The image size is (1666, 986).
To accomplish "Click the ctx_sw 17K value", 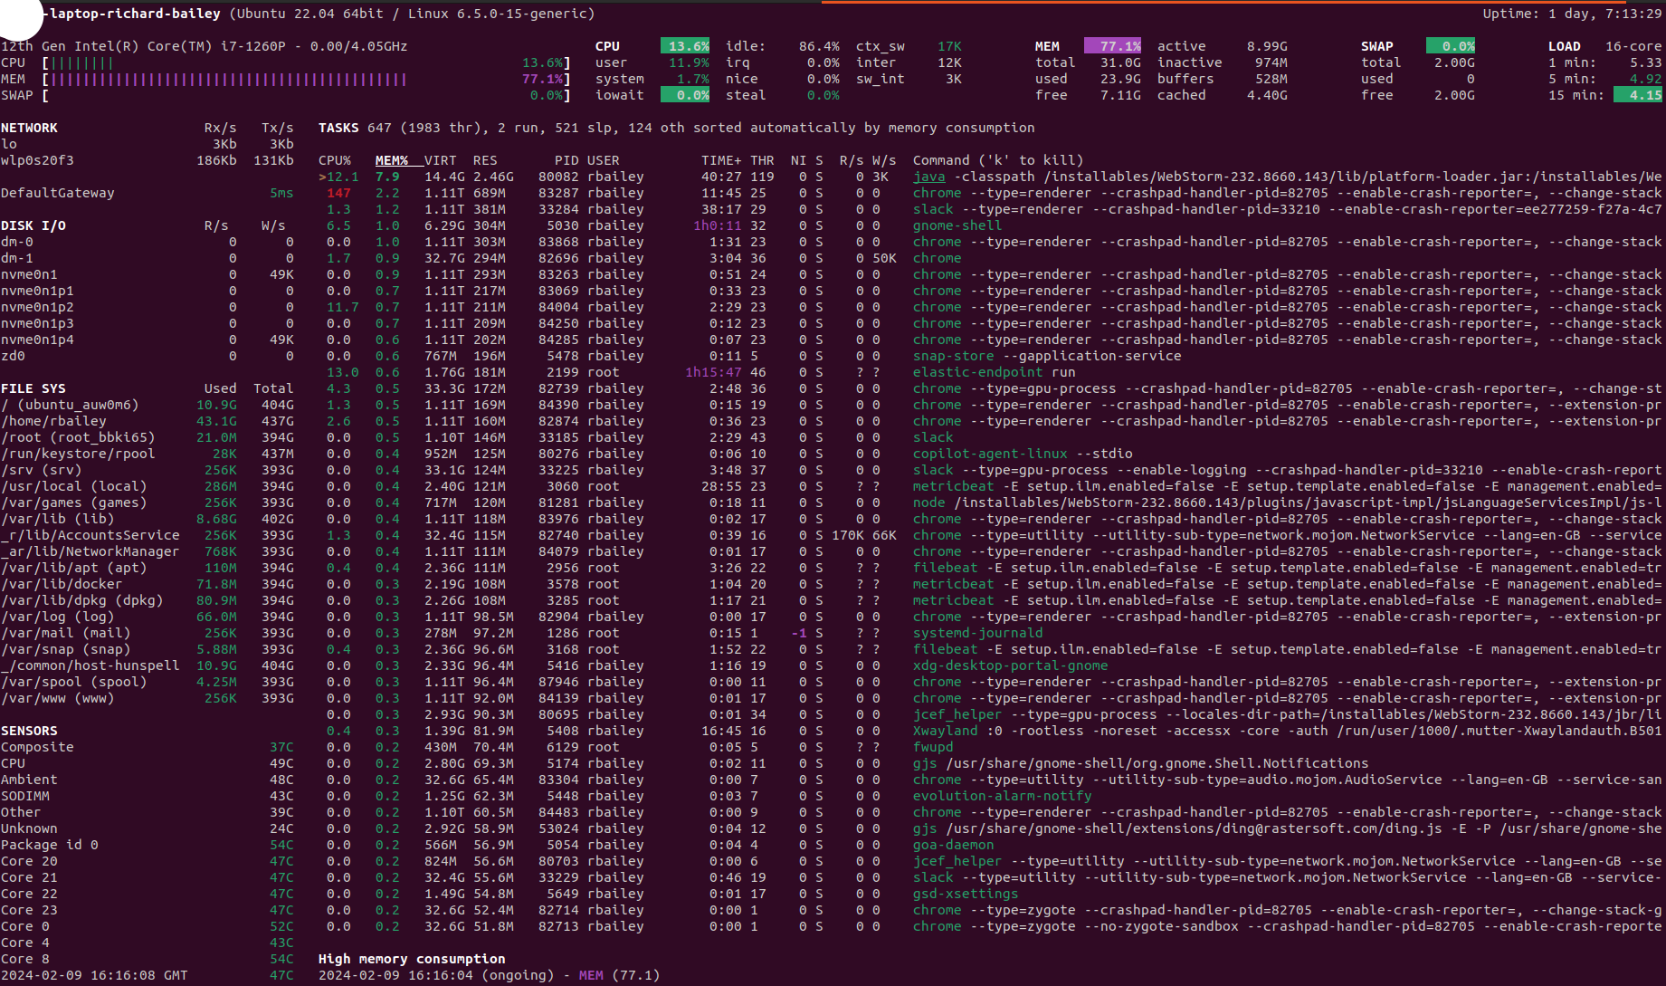I will tap(949, 46).
